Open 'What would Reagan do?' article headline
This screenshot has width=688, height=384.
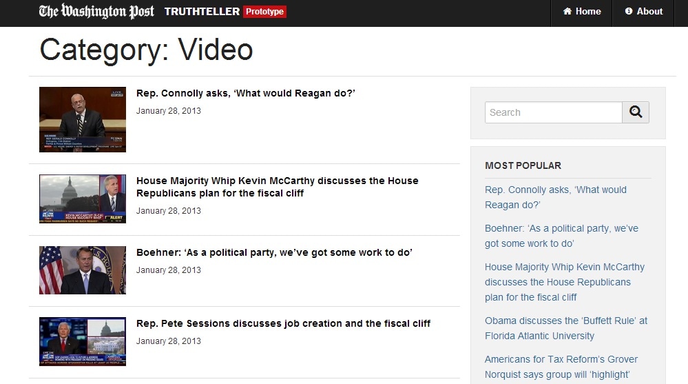(245, 93)
